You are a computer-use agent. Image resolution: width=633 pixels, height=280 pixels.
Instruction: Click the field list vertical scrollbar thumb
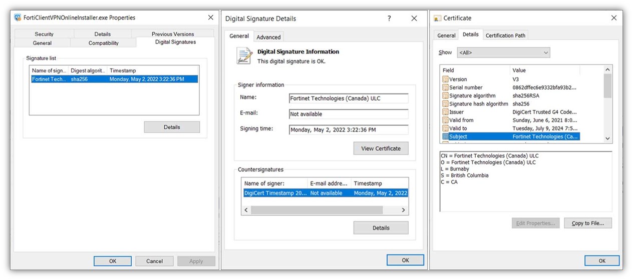tap(608, 86)
